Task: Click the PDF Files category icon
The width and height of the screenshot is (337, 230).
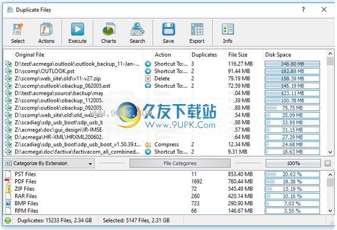Action: (x=8, y=181)
